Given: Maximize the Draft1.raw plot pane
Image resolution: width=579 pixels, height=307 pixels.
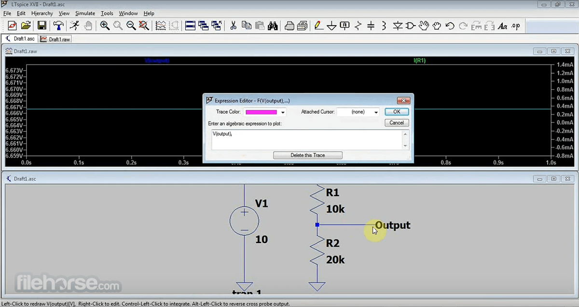Looking at the screenshot, I should coord(553,51).
